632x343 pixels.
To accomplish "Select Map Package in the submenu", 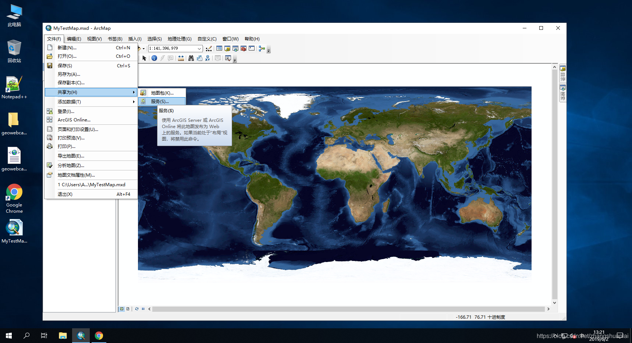I will tap(162, 93).
